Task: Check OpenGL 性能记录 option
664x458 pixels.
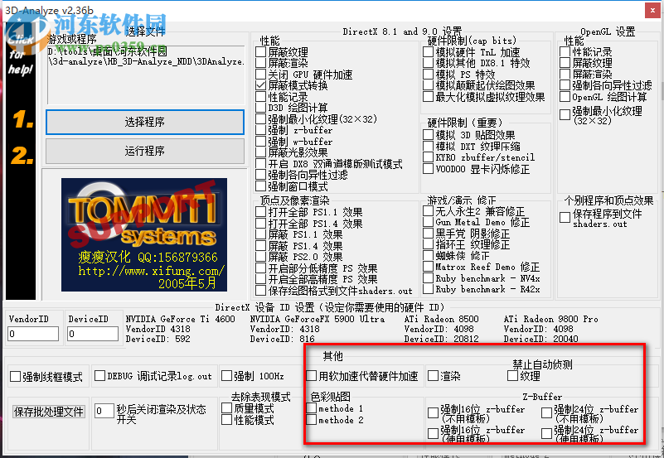Action: [x=565, y=51]
